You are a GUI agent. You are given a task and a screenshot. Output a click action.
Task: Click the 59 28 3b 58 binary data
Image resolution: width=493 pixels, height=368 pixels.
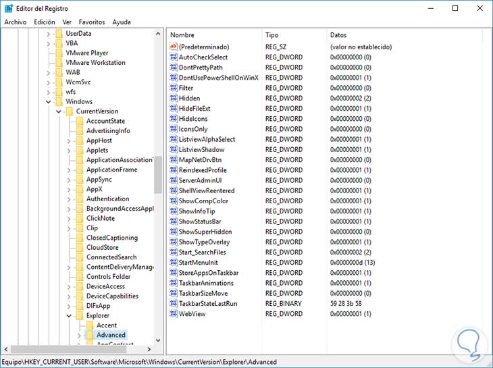point(346,304)
